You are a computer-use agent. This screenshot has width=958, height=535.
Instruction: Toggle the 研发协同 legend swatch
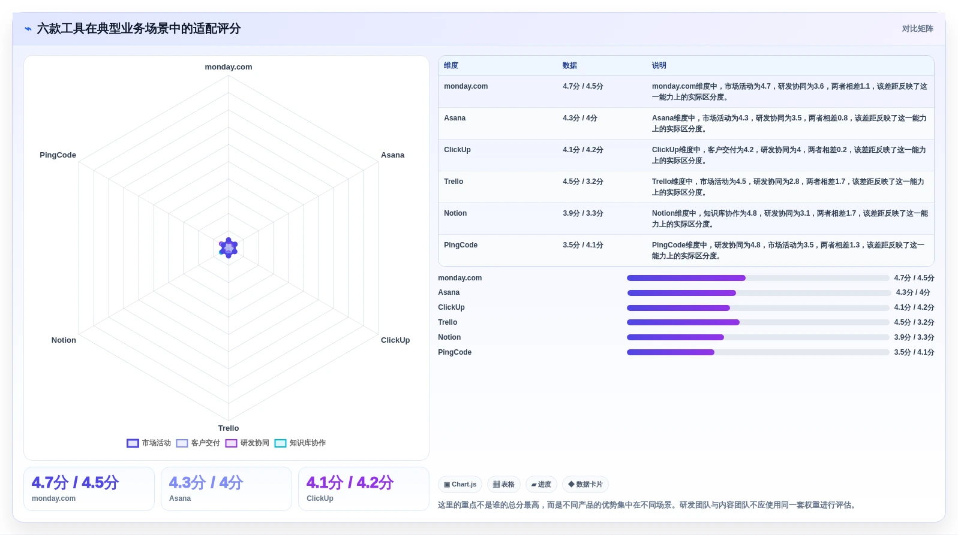pyautogui.click(x=231, y=443)
